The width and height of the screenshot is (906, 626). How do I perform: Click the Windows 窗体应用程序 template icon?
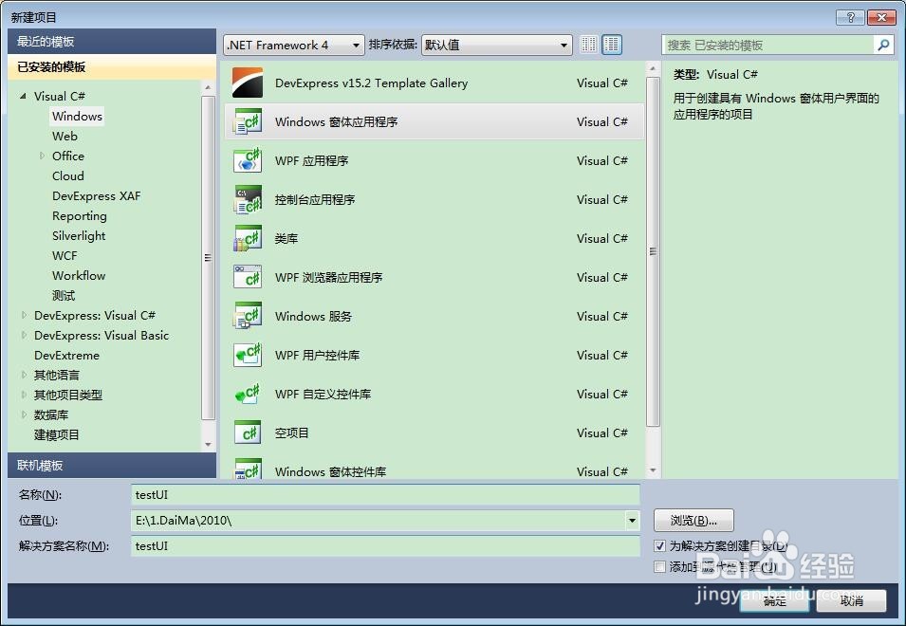tap(248, 121)
